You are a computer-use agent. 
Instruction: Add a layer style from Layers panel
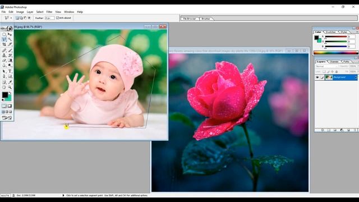tap(323, 130)
